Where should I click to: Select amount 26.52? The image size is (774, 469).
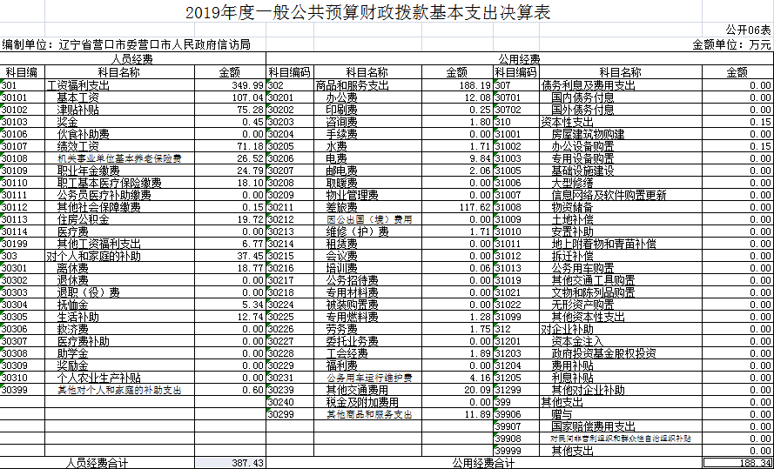(x=231, y=158)
